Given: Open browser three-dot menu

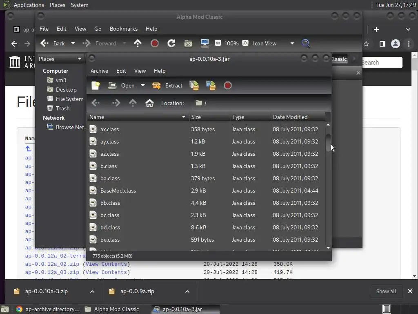Looking at the screenshot, I should [409, 44].
